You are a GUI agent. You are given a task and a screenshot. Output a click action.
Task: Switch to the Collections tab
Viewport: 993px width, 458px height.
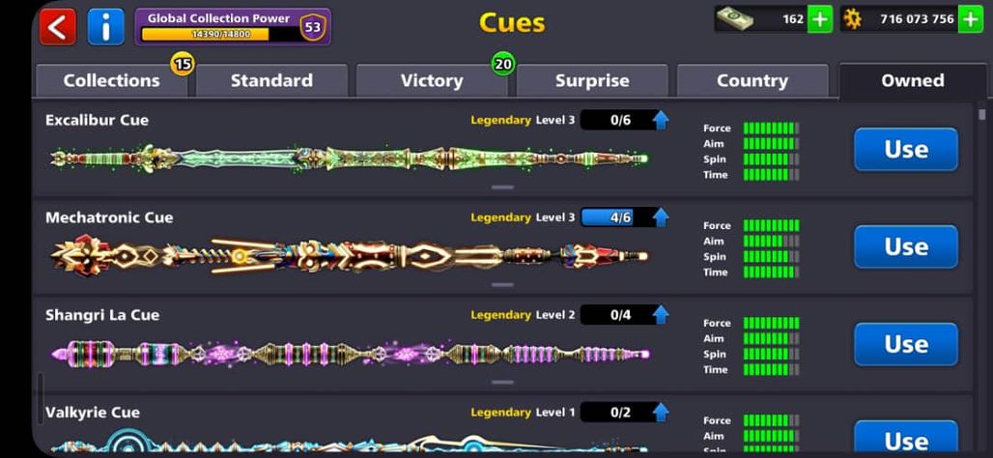(111, 80)
